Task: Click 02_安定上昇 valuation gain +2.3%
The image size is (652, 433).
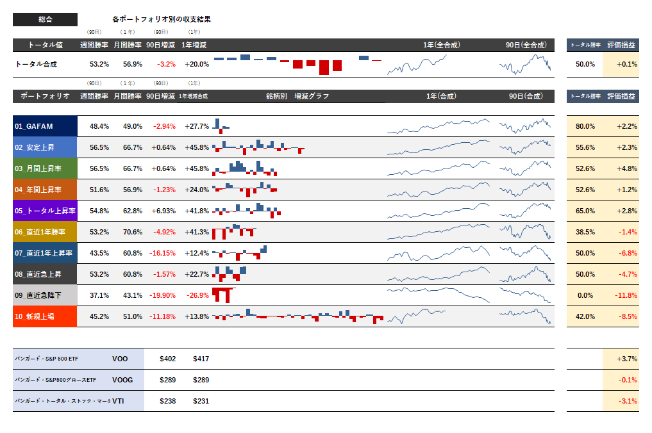Action: 627,147
